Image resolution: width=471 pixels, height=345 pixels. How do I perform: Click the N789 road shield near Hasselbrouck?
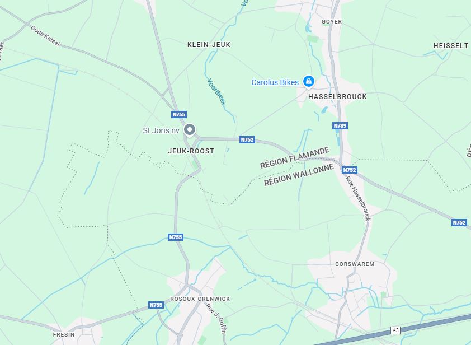point(340,125)
